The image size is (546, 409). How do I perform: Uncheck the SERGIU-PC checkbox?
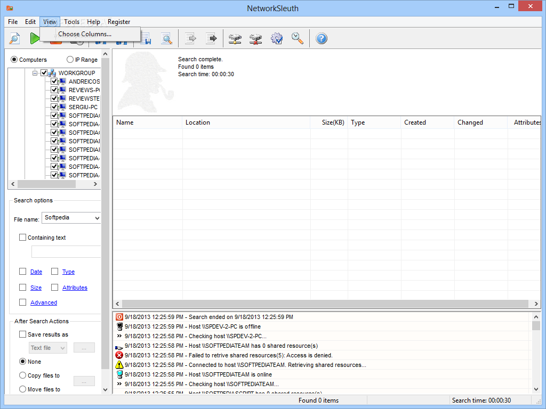point(54,107)
